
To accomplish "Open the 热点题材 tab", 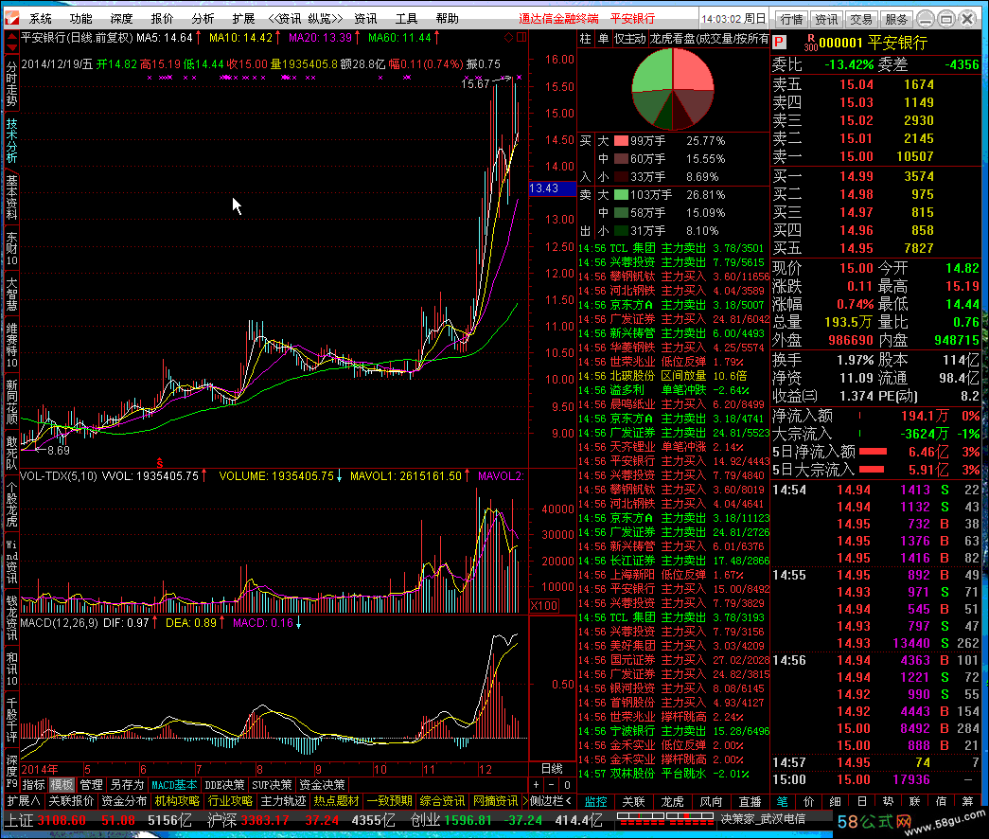I will [336, 800].
